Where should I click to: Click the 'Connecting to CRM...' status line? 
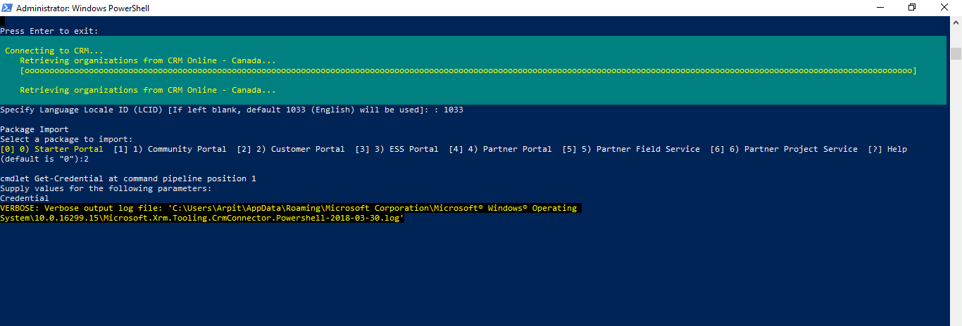[54, 51]
